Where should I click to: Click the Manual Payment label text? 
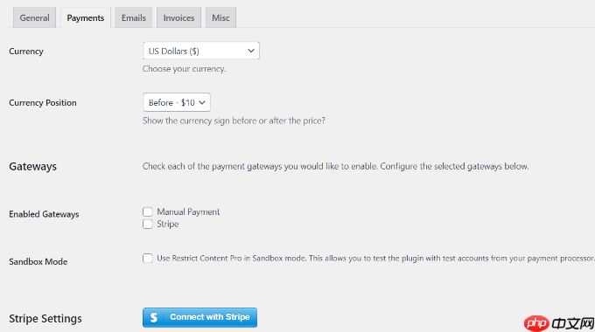[188, 211]
